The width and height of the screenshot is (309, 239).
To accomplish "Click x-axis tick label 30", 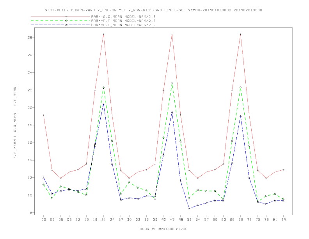I will pyautogui.click(x=129, y=219).
